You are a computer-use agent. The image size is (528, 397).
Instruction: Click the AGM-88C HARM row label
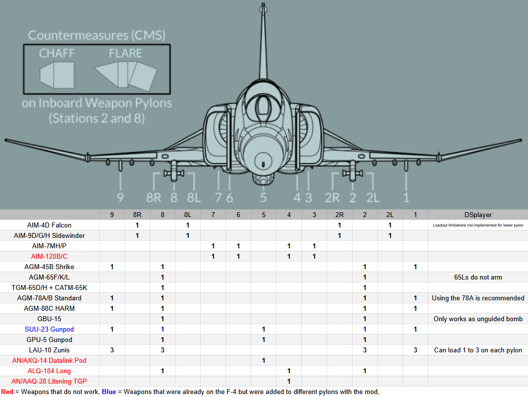click(x=50, y=308)
